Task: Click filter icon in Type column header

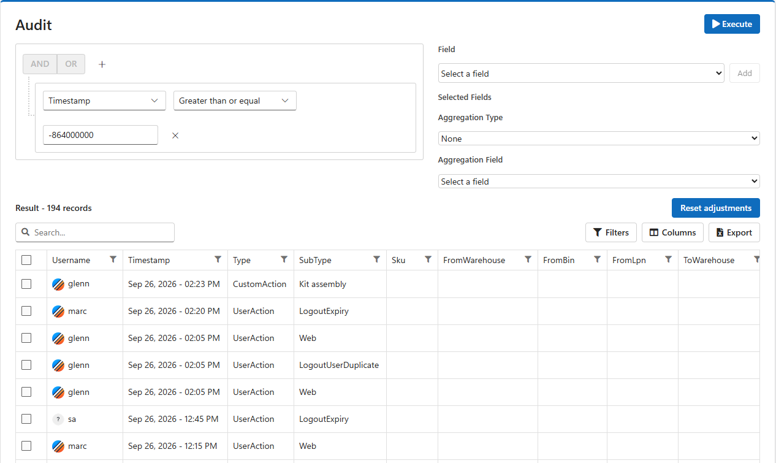Action: tap(284, 259)
